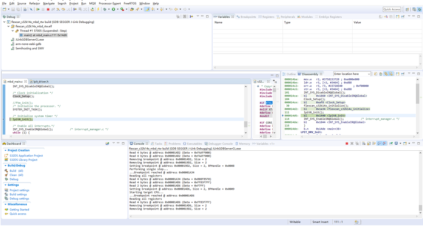This screenshot has height=229, width=423.
Task: Click the yellow lightning Flash icon
Action: (x=98, y=9)
